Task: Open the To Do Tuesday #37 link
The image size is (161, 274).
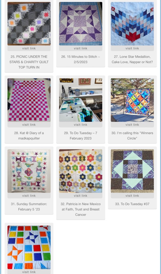Action: click(x=132, y=204)
